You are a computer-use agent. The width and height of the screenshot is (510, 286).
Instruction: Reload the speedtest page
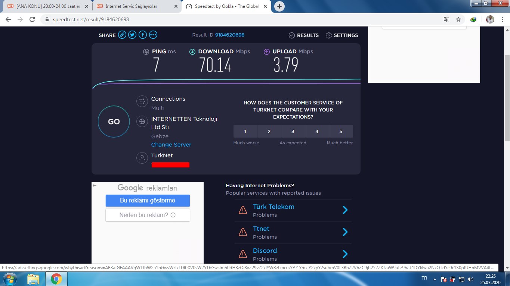(32, 19)
